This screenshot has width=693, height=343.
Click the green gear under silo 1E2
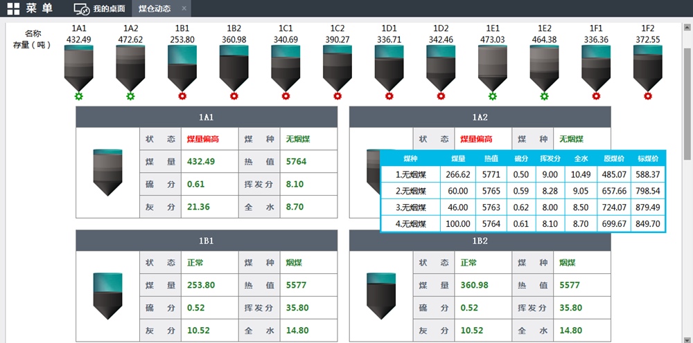click(x=545, y=96)
